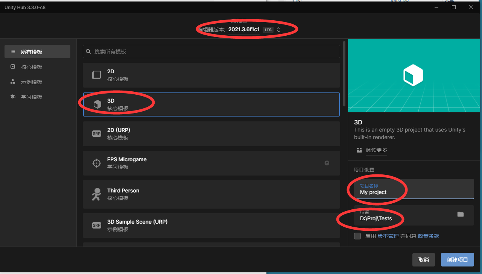This screenshot has height=274, width=482.
Task: Select 3D Sample Scene (URP) template name
Action: pos(137,222)
